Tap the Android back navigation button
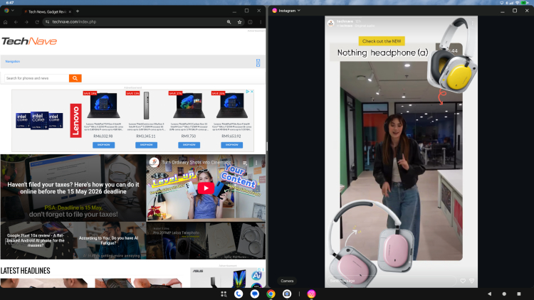Image resolution: width=534 pixels, height=300 pixels. pyautogui.click(x=489, y=294)
